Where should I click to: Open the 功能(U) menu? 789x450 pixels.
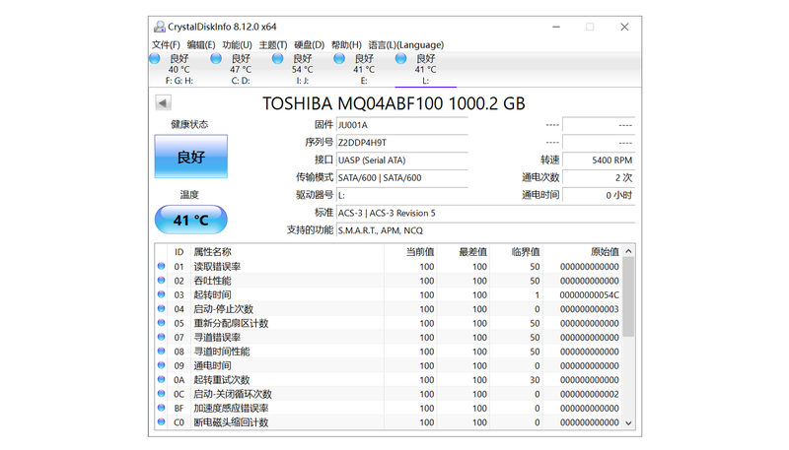[237, 44]
